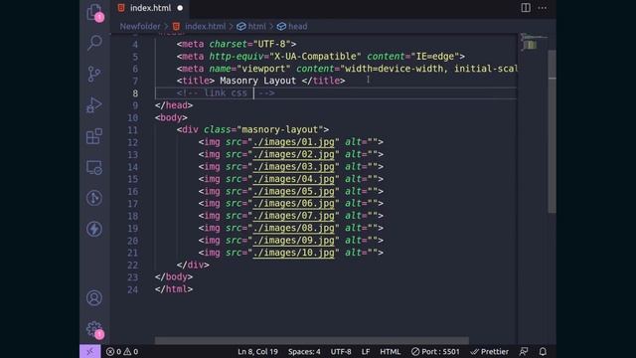Open link ./images/03.jpg on line 14
This screenshot has height=358, width=636.
294,166
